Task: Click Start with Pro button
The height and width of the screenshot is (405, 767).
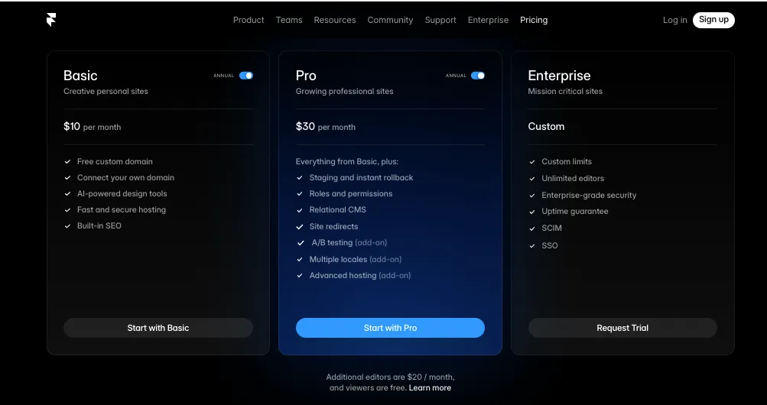Action: [390, 328]
